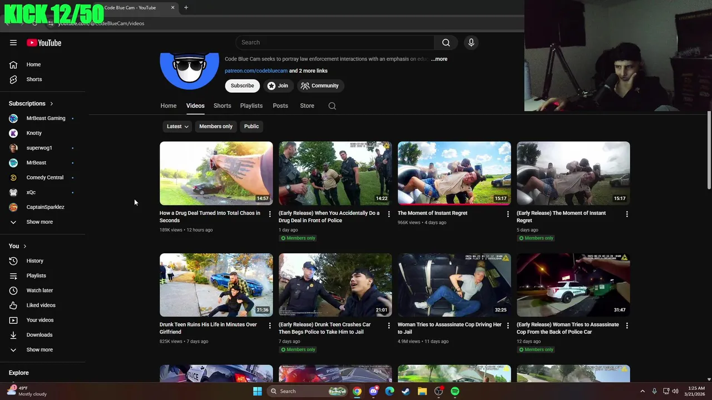Search within the channel using magnifier icon
This screenshot has width=712, height=400.
(x=332, y=106)
